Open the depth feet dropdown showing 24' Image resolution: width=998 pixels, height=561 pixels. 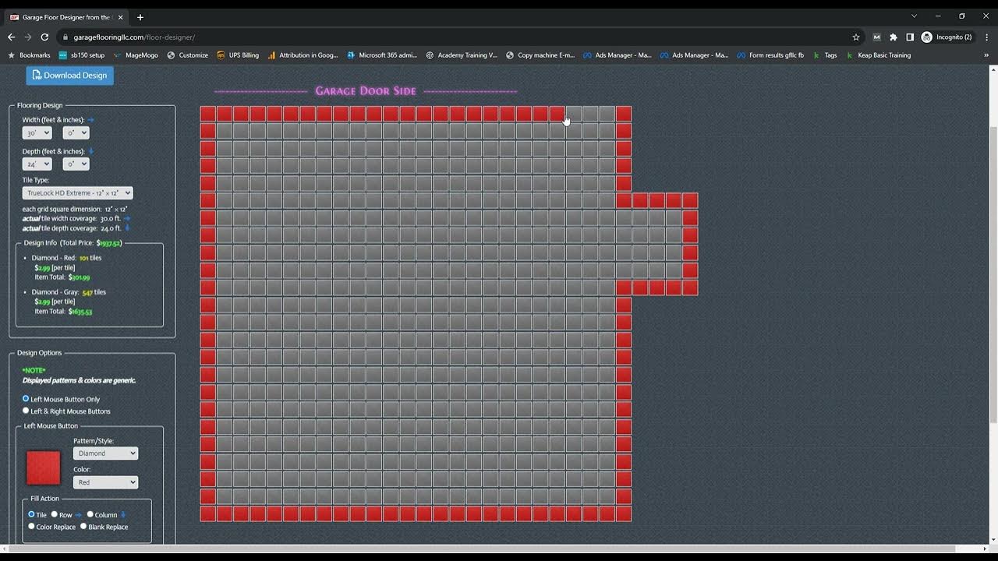click(x=37, y=164)
